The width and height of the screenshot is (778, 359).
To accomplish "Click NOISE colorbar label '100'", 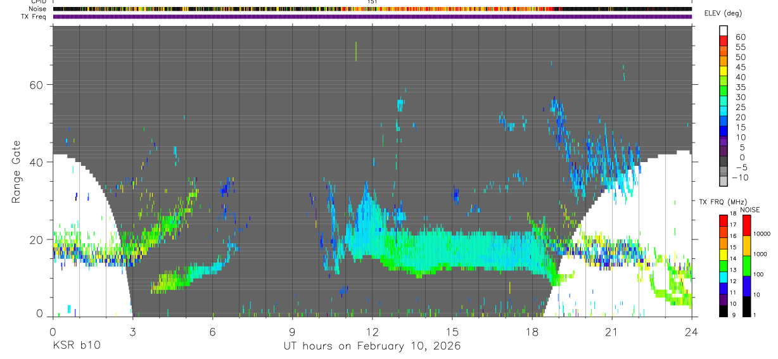I will click(758, 275).
